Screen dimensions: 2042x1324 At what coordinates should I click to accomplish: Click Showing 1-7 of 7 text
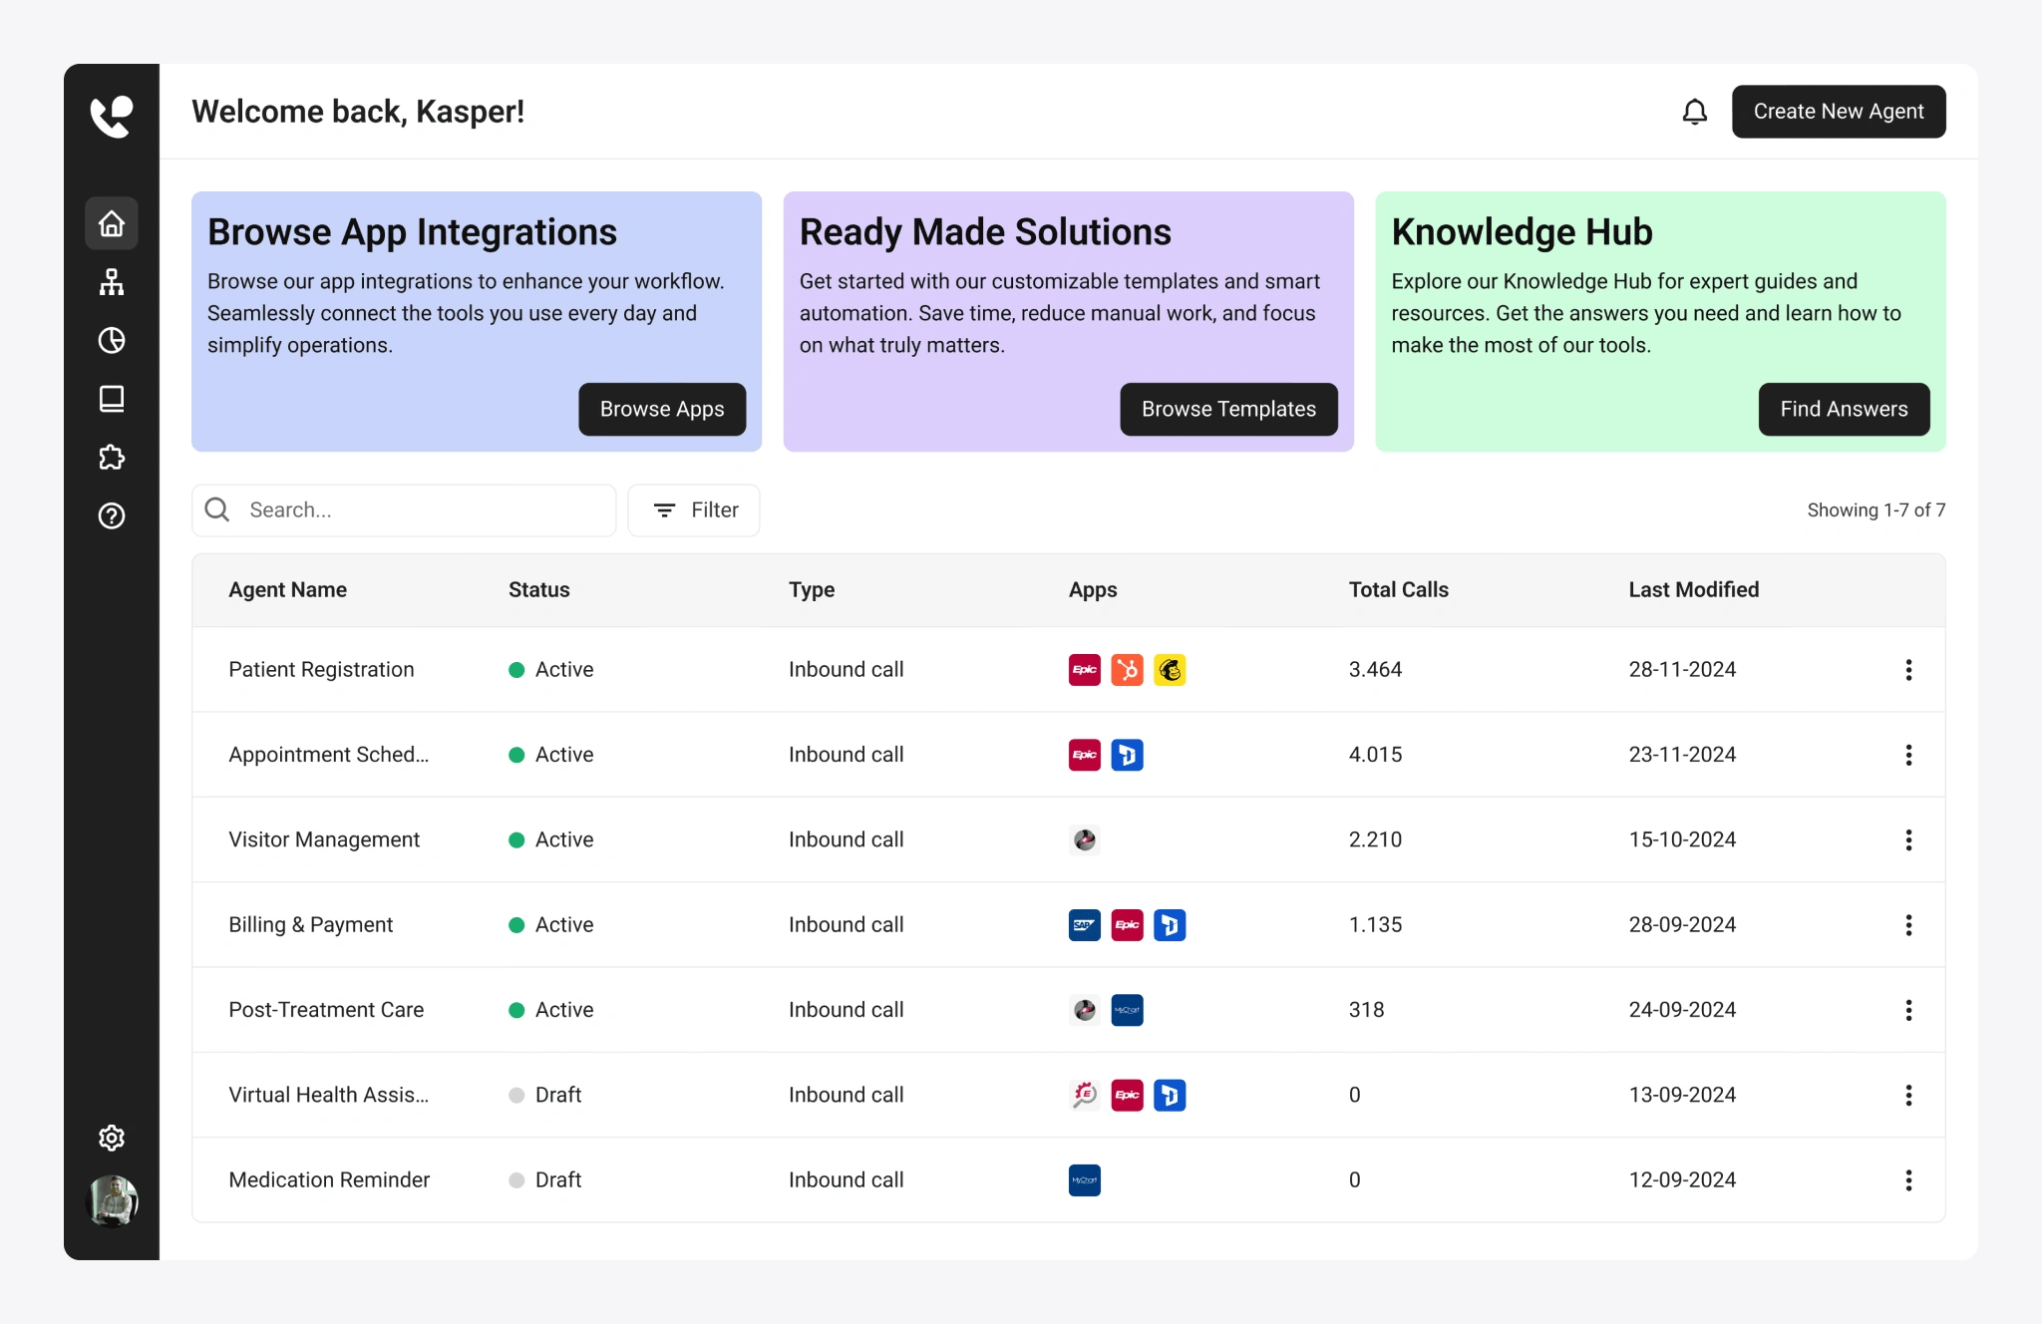pyautogui.click(x=1875, y=510)
